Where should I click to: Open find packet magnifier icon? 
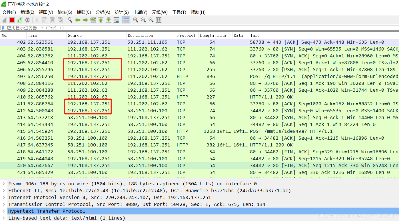[70, 20]
